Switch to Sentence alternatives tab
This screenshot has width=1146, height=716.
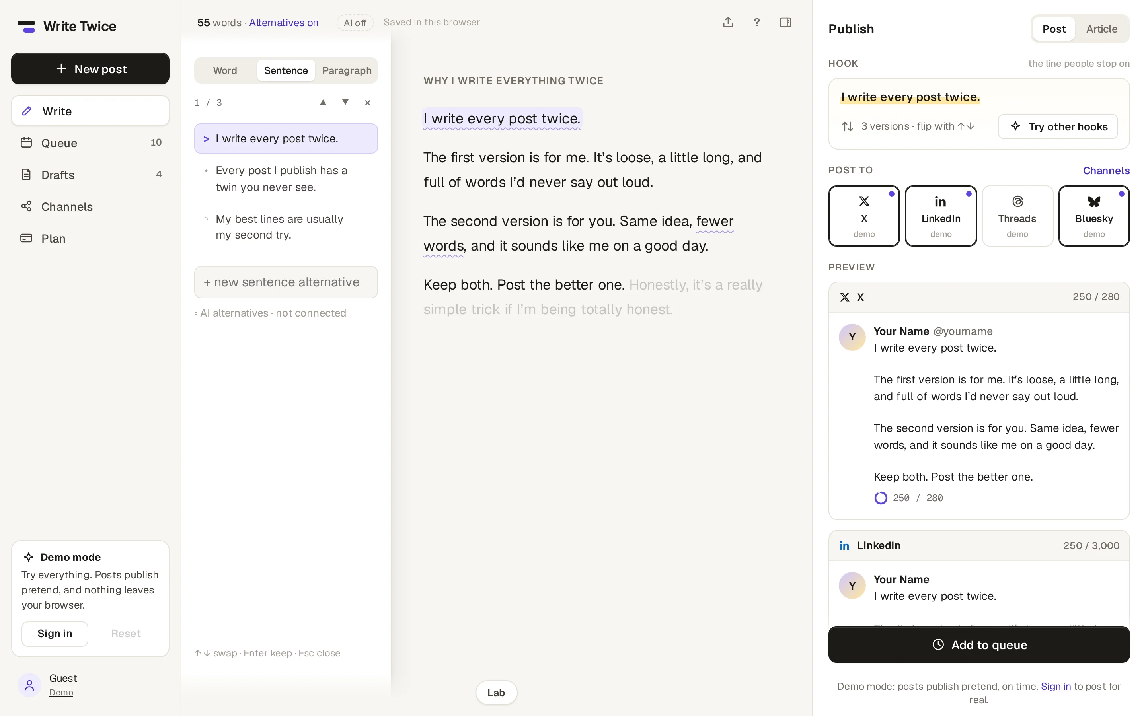[x=286, y=70]
